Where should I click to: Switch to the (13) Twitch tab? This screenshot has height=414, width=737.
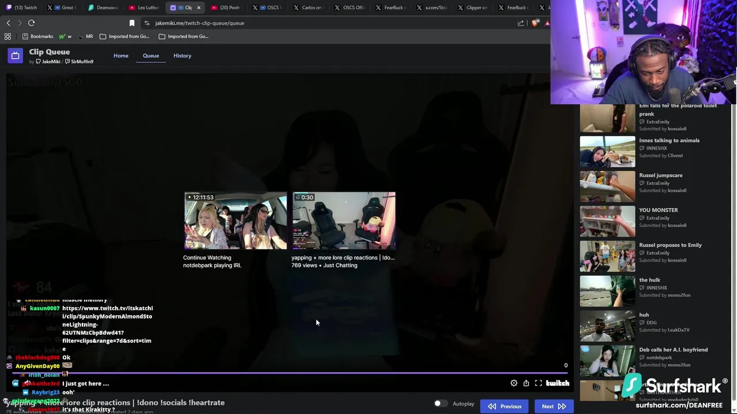21,7
